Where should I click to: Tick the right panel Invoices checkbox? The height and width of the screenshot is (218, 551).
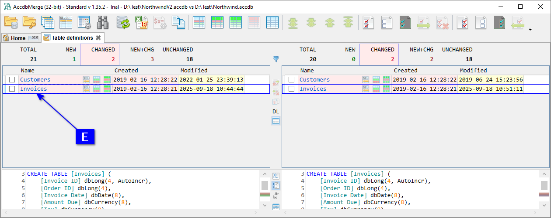(292, 89)
